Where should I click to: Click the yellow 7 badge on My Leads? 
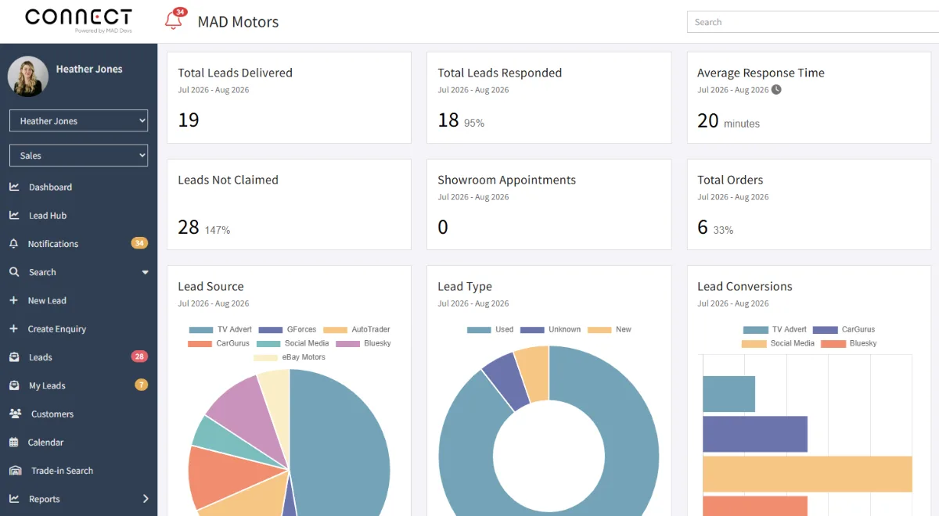141,385
